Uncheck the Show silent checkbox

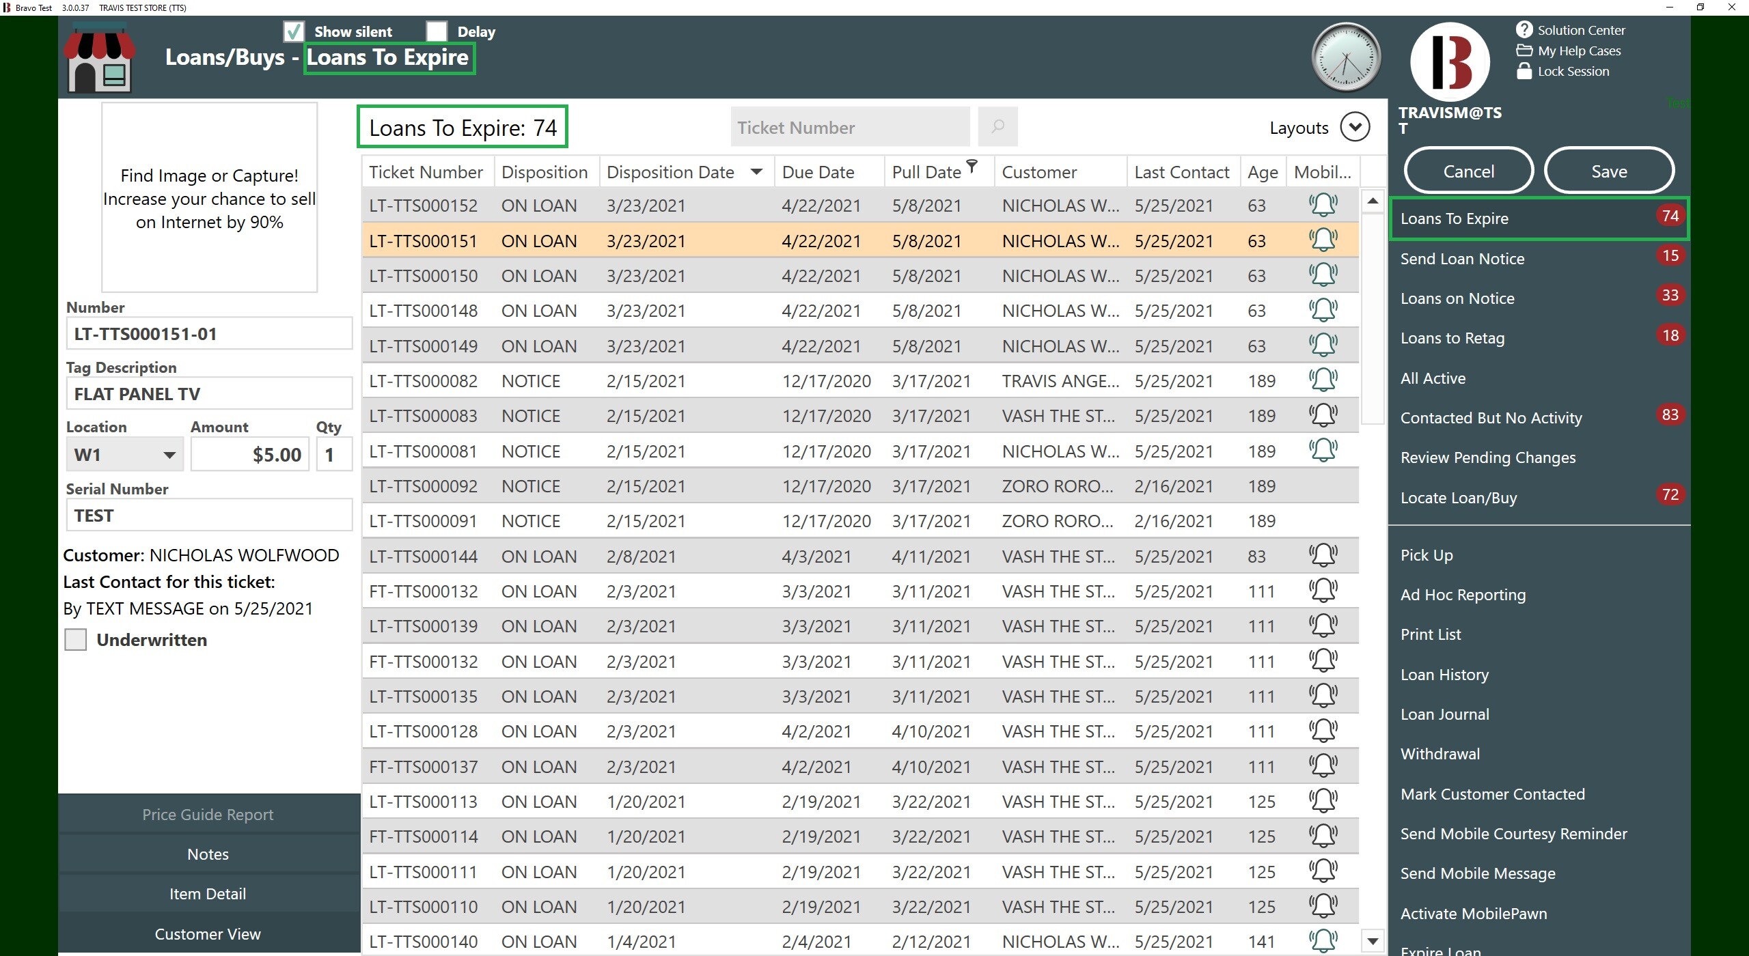(294, 31)
